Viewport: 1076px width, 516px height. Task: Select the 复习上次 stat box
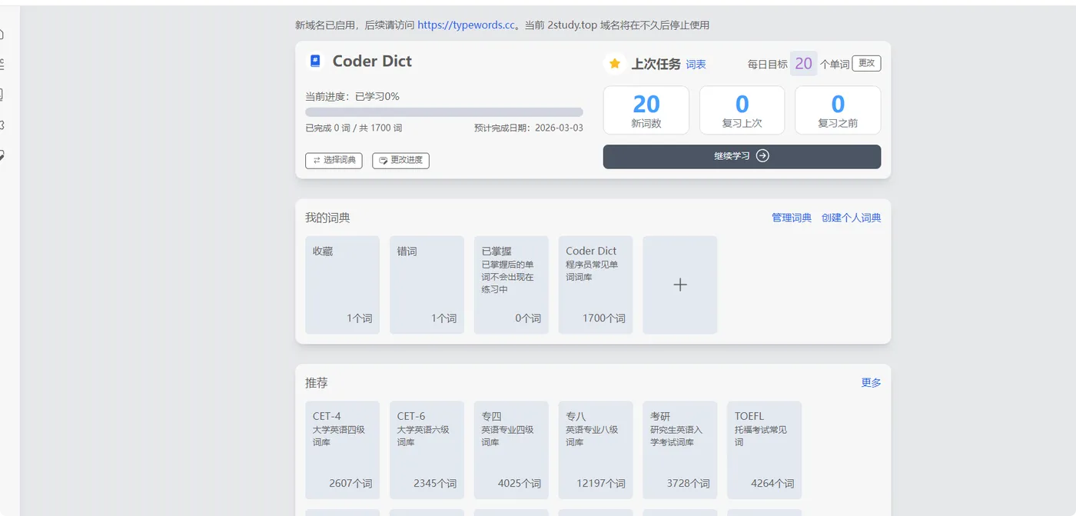(742, 110)
